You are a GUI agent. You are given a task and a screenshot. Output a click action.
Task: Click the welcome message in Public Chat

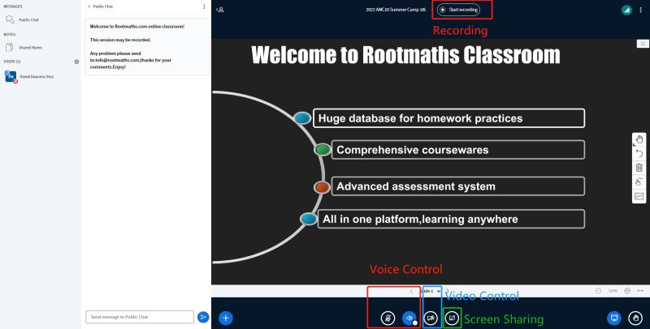[147, 47]
